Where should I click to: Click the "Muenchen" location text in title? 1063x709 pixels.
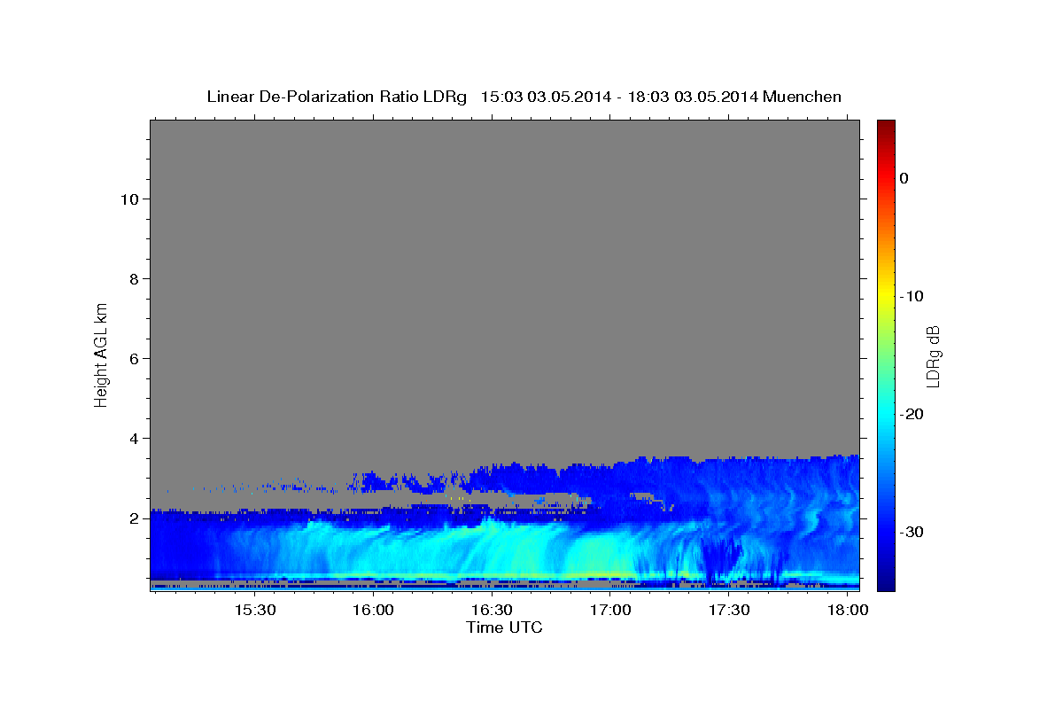pos(802,97)
